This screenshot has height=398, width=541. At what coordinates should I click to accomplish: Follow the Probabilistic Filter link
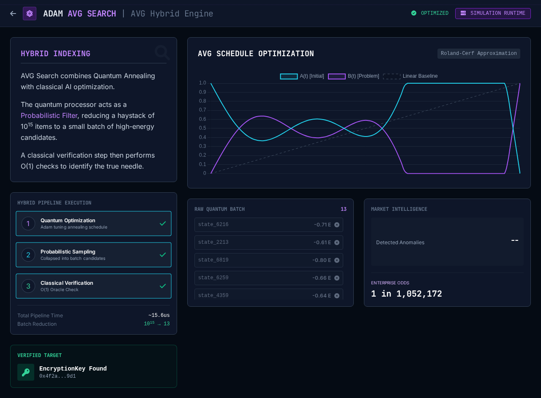[x=49, y=115]
